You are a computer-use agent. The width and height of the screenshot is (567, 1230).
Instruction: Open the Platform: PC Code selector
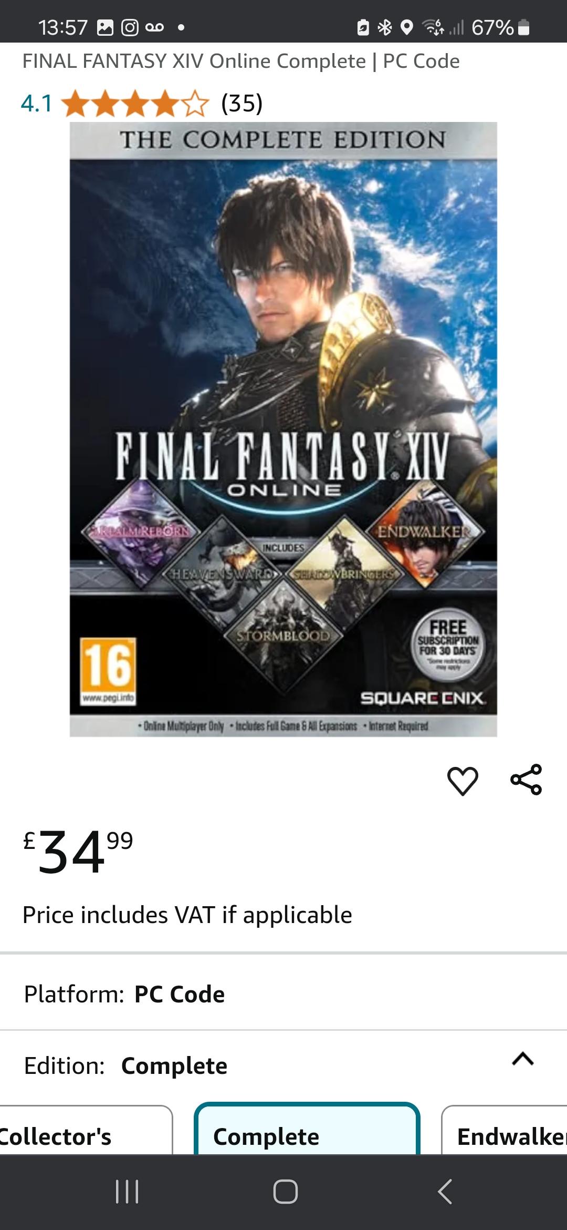(283, 995)
